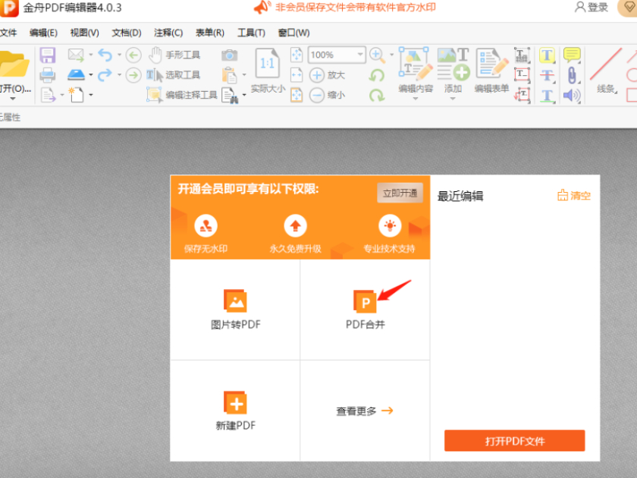637x478 pixels.
Task: Open the PDF合并 merge tile
Action: [x=365, y=310]
